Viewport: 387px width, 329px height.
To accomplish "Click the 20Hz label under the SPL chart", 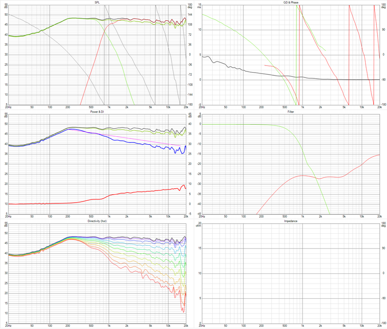I will (8, 107).
